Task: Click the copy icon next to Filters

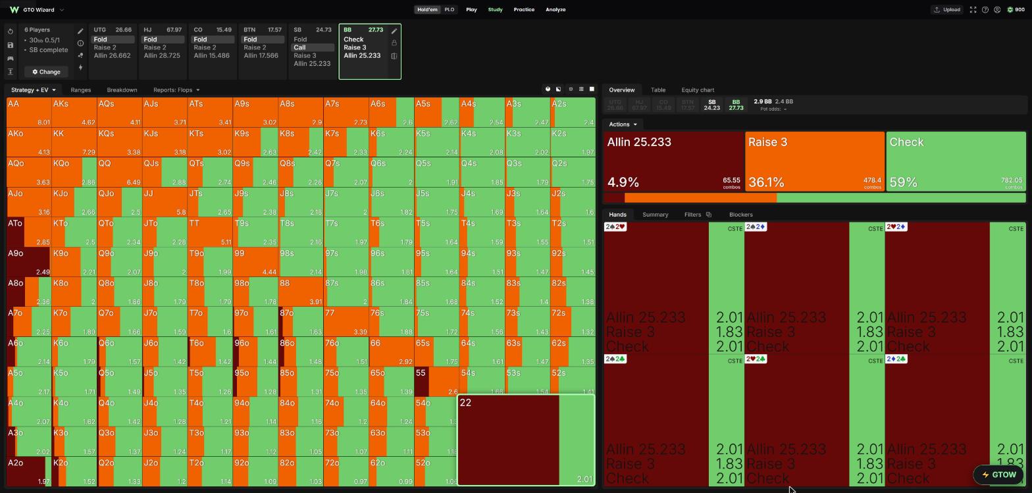Action: pyautogui.click(x=708, y=215)
